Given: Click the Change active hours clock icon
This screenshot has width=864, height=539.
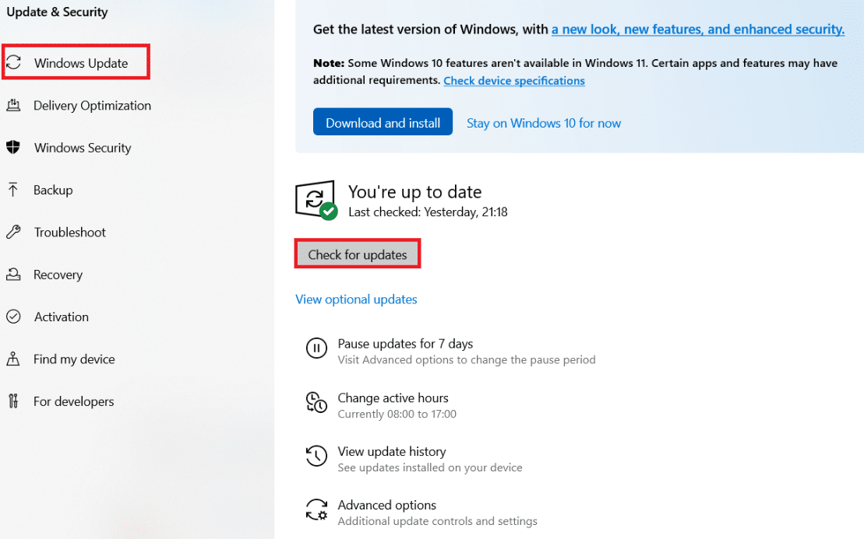Looking at the screenshot, I should tap(316, 403).
